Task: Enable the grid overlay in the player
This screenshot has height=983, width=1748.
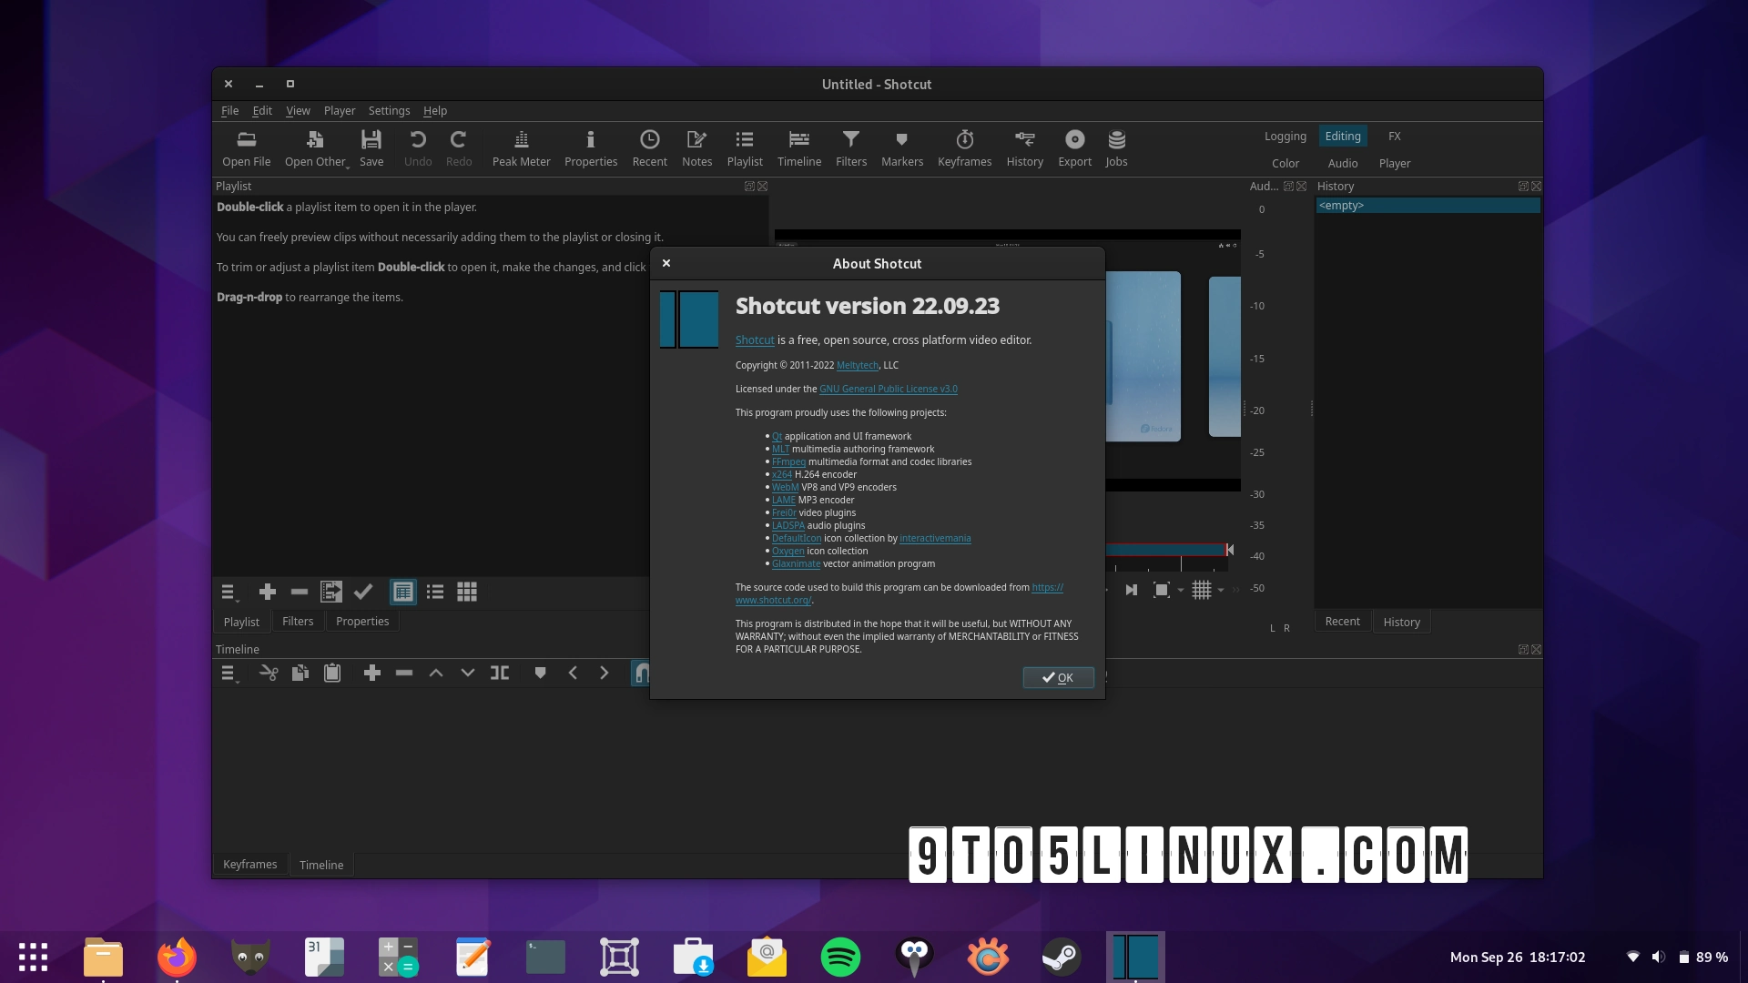Action: coord(1204,590)
